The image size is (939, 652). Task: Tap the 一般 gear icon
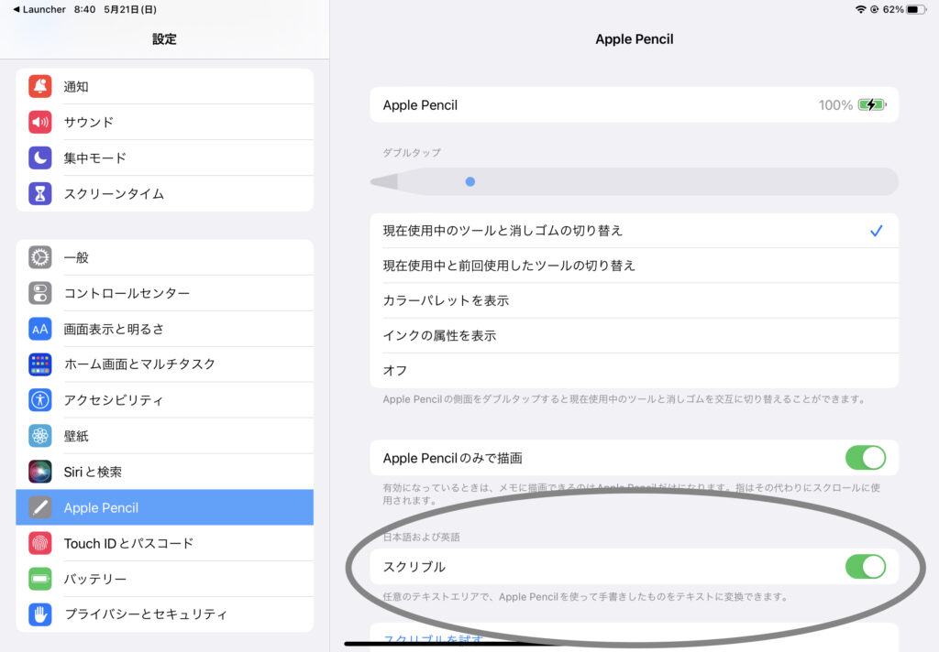40,257
